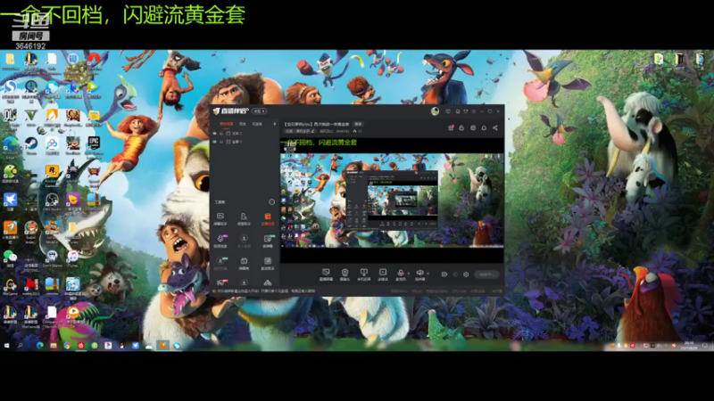Open the platform dropdown beside the app logo

[259, 110]
